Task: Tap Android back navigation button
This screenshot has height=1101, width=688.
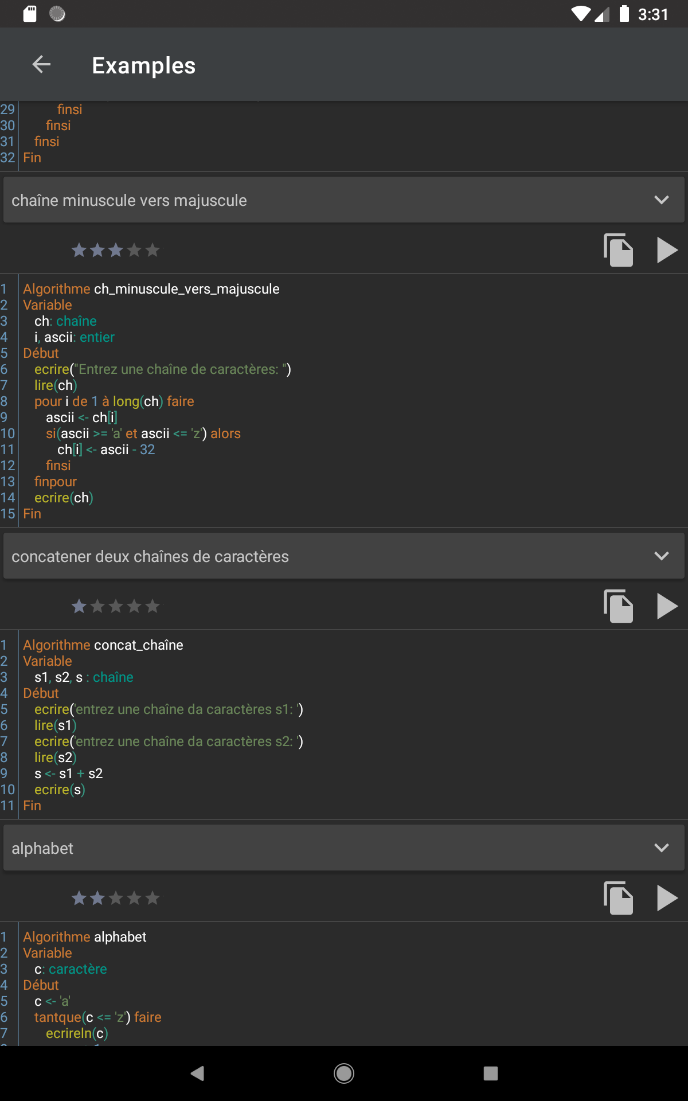Action: point(197,1073)
